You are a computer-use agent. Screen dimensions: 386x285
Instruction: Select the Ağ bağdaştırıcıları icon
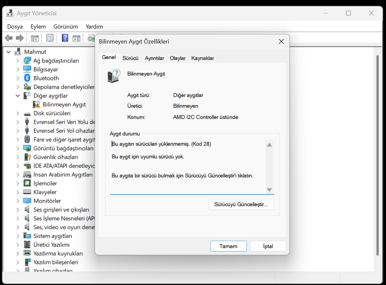coord(27,61)
